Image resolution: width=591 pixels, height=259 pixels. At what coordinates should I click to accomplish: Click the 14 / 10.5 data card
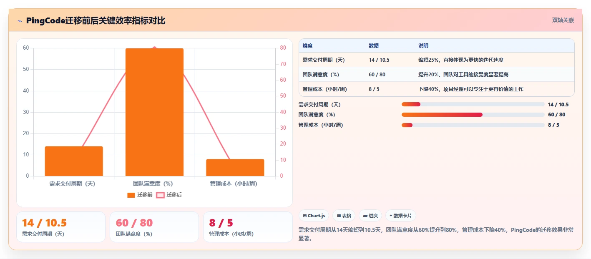[61, 227]
